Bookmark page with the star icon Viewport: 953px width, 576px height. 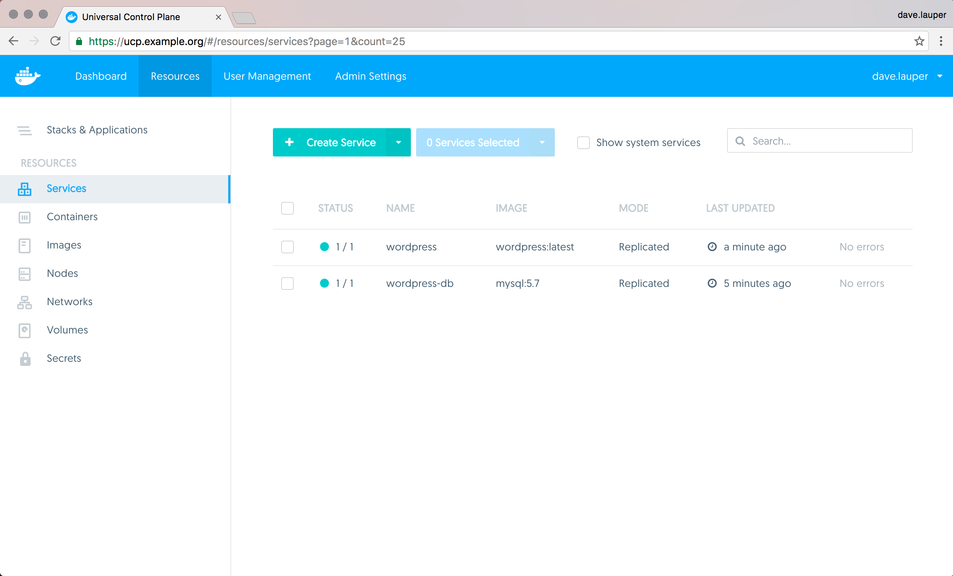919,41
